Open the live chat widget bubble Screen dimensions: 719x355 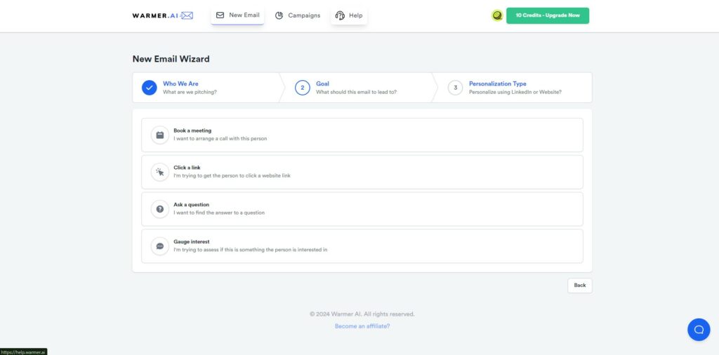(698, 329)
